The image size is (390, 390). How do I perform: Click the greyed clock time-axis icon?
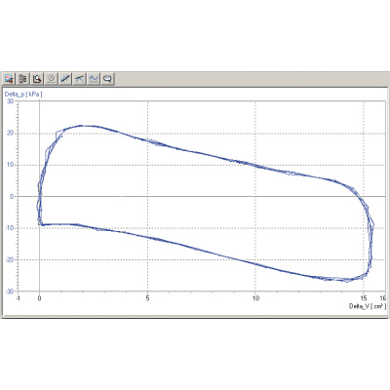(52, 79)
